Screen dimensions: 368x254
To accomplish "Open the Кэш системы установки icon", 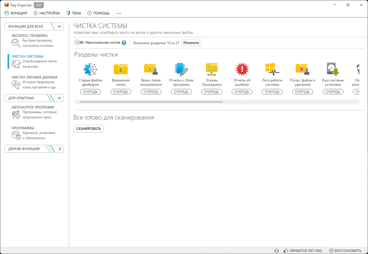I will (x=333, y=69).
